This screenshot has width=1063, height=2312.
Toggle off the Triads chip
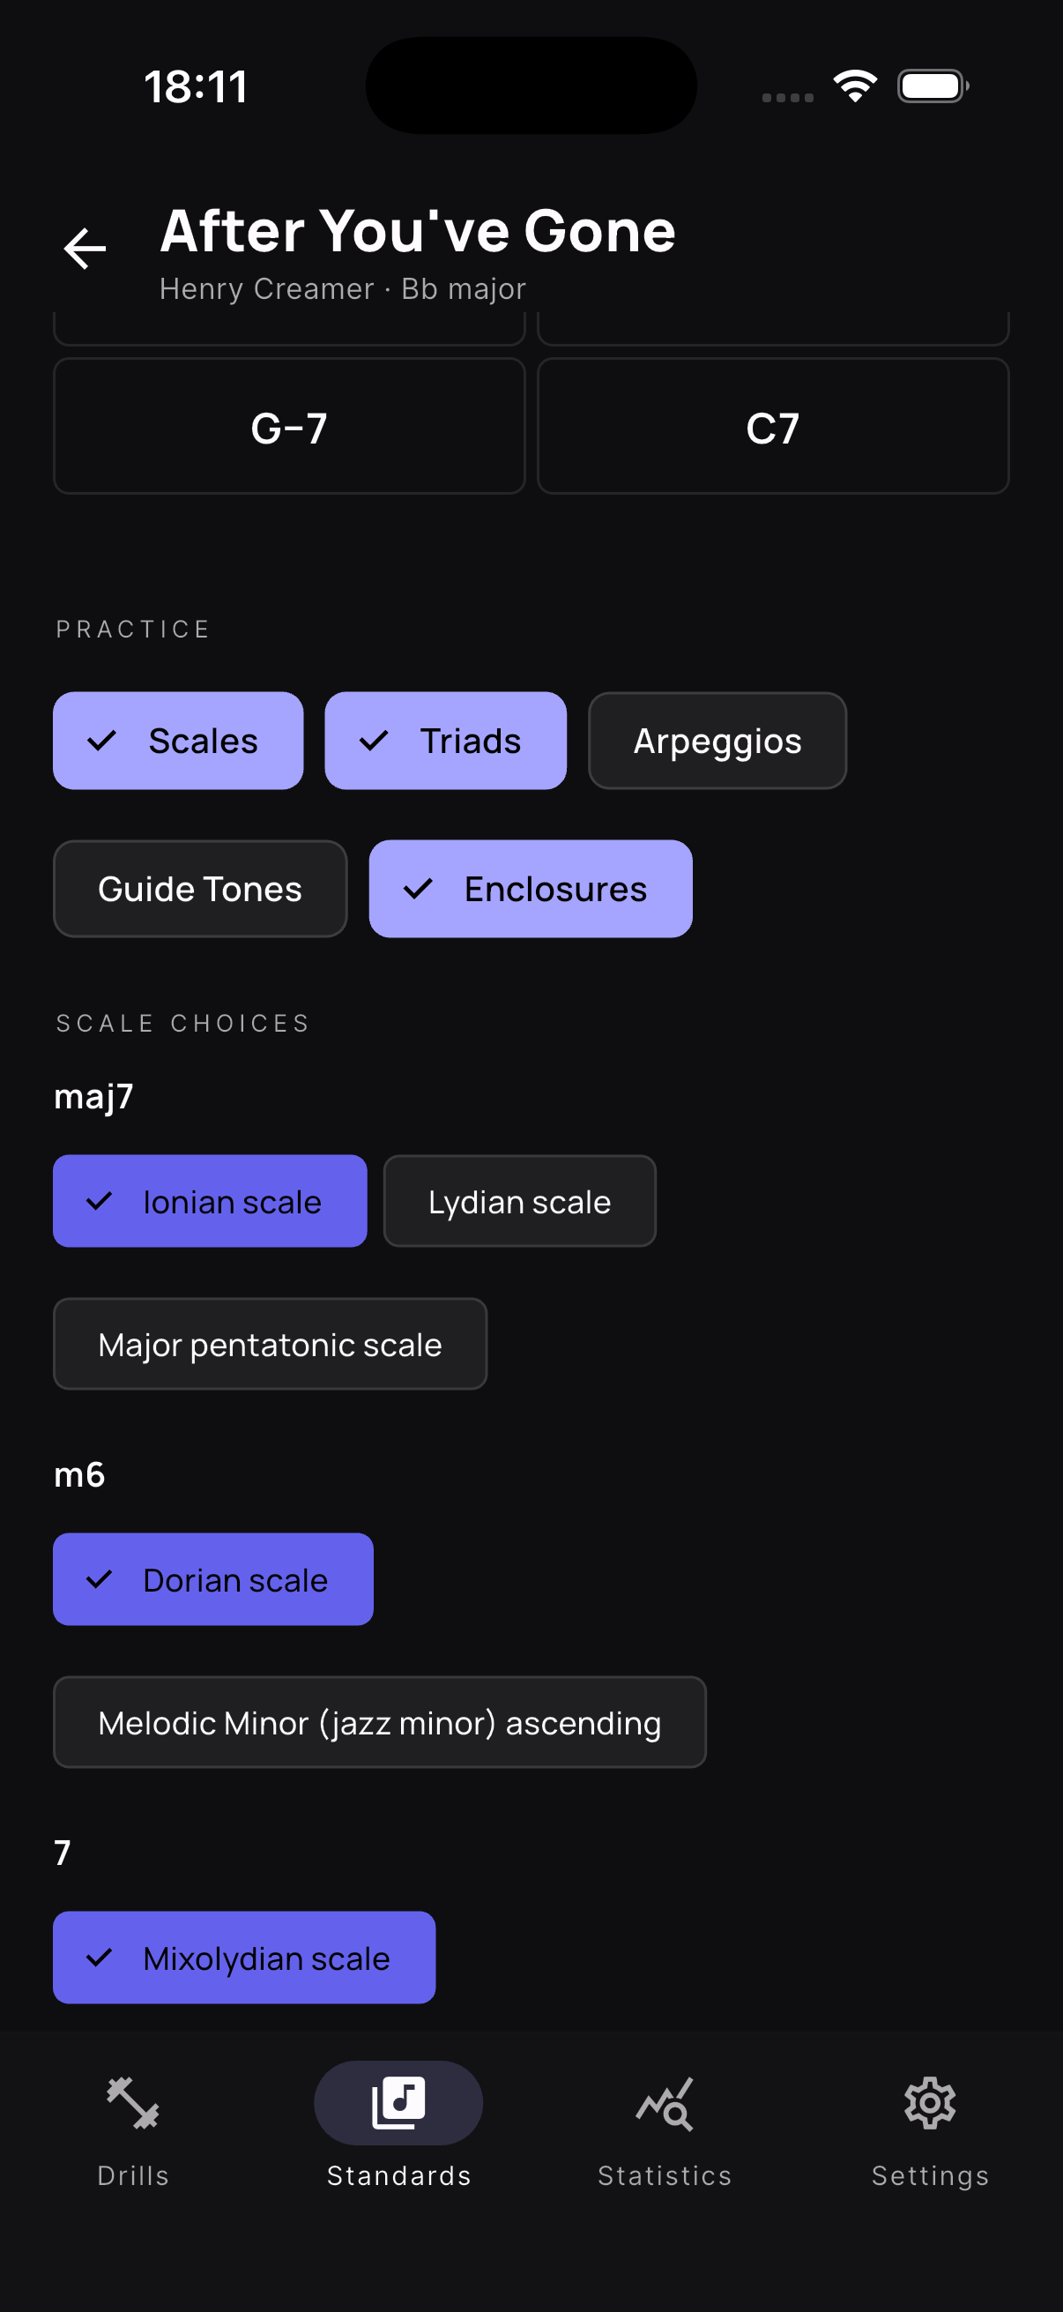point(445,741)
